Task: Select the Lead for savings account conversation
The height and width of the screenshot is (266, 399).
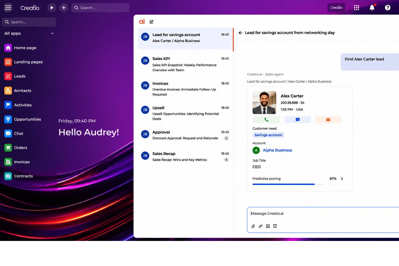Action: pos(185,38)
